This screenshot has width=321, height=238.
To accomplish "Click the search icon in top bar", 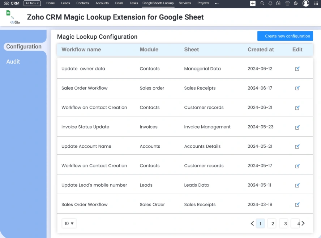I will (x=262, y=3).
